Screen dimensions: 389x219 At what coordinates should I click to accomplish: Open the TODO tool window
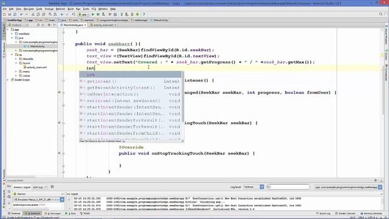85,214
